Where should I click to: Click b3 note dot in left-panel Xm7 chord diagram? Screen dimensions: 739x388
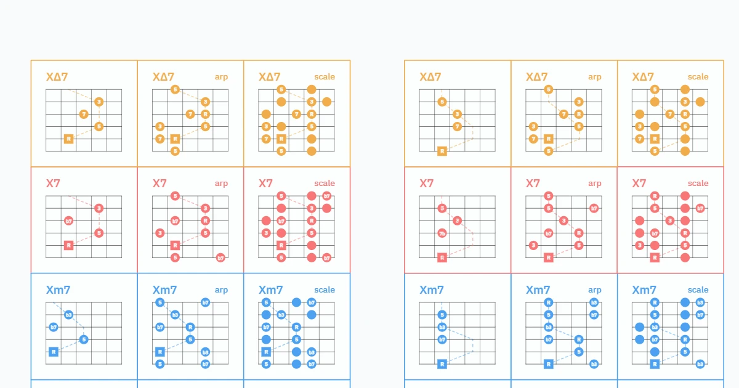click(x=68, y=315)
